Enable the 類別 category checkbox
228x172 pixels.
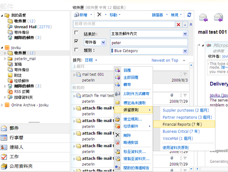pyautogui.click(x=76, y=50)
